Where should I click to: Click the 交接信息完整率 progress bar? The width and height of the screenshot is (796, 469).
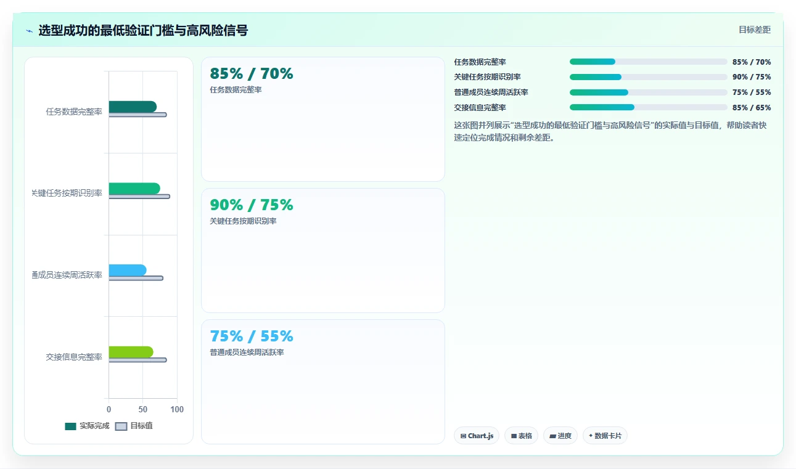649,107
